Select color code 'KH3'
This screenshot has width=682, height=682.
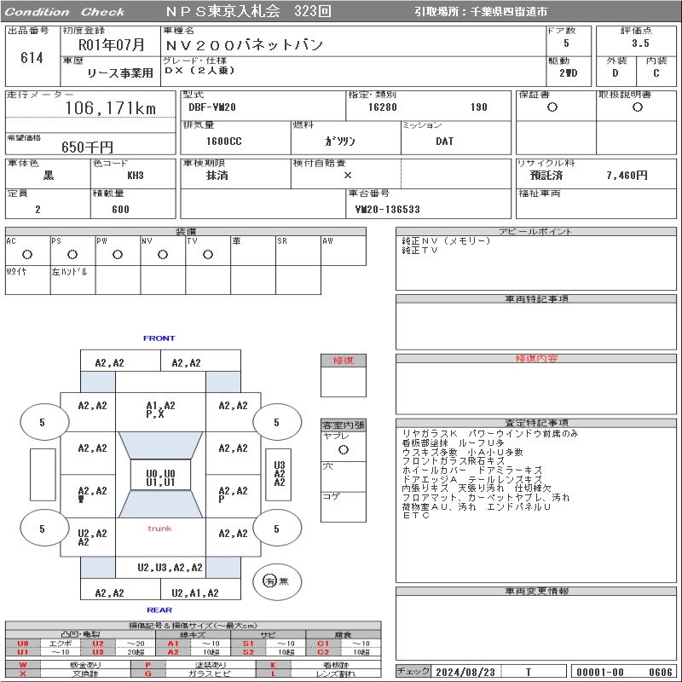(x=136, y=176)
